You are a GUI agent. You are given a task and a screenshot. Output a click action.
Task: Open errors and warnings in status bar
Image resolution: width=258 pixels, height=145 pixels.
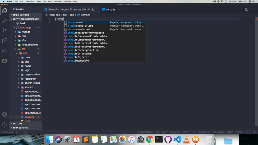[x=8, y=132]
